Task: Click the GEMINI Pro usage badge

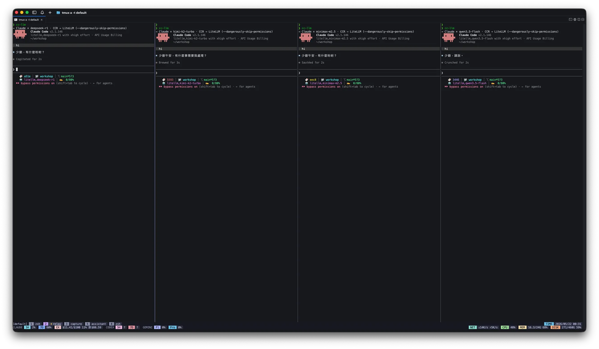Action: point(172,327)
